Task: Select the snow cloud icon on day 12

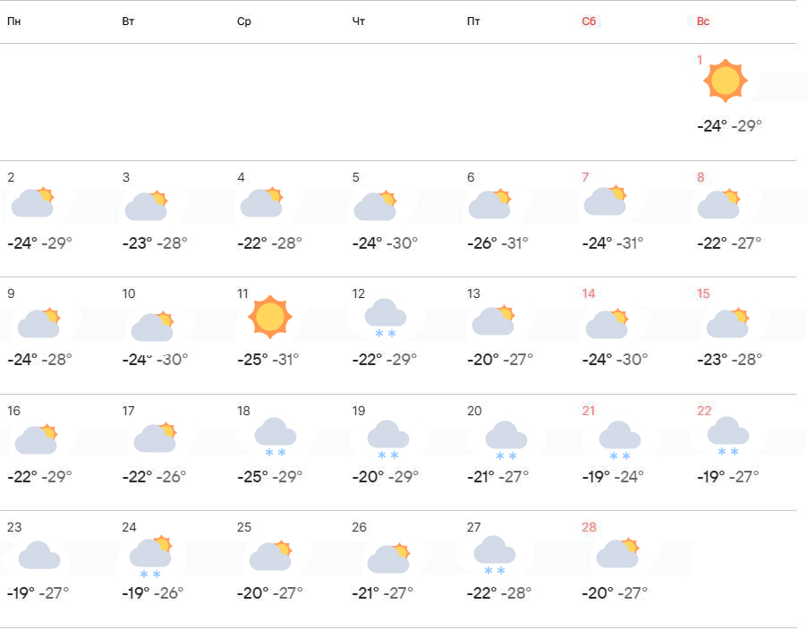Action: [x=386, y=318]
